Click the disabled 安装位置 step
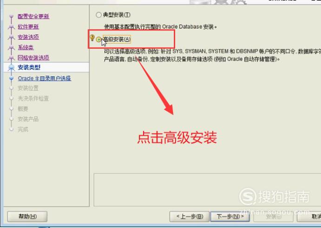The height and width of the screenshot is (228, 321). coord(28,88)
